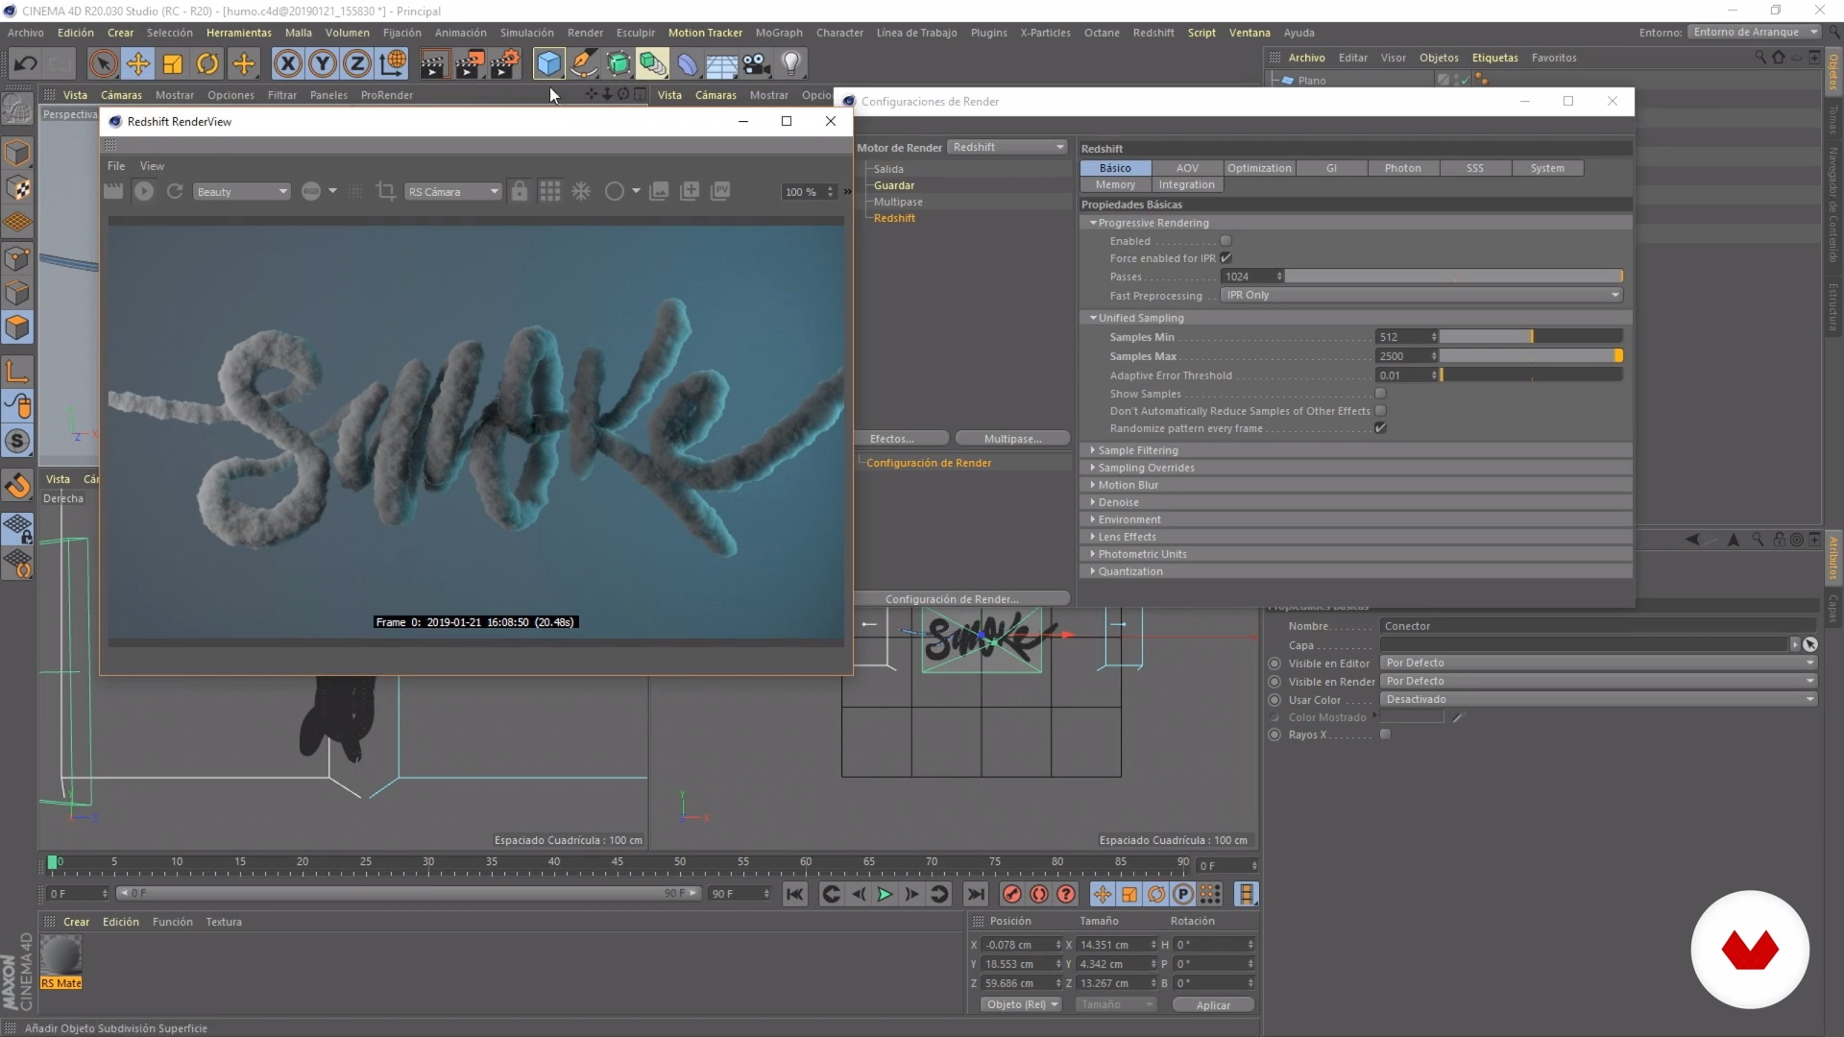Image resolution: width=1844 pixels, height=1037 pixels.
Task: Open the Floor environment icon
Action: point(721,64)
